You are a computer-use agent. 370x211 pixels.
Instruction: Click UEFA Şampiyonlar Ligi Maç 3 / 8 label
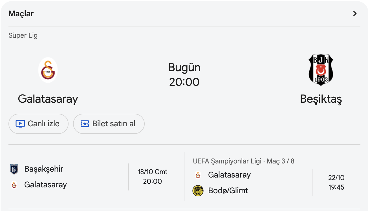pyautogui.click(x=244, y=161)
